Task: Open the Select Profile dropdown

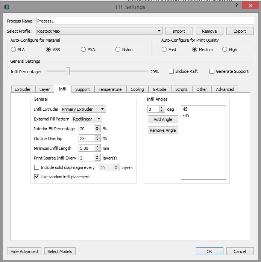Action: (x=99, y=31)
